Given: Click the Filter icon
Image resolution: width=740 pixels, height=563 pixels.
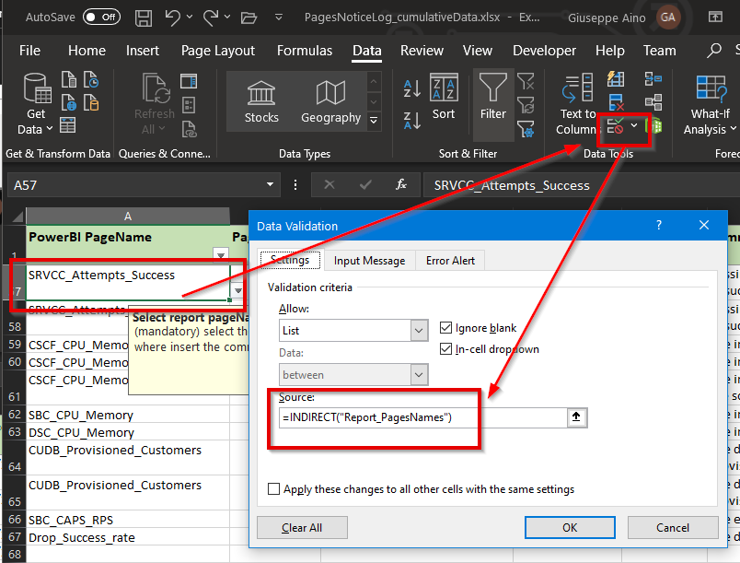Looking at the screenshot, I should (492, 97).
